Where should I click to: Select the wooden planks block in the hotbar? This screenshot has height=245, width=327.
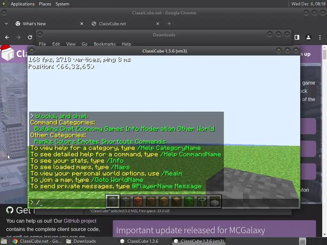164,202
